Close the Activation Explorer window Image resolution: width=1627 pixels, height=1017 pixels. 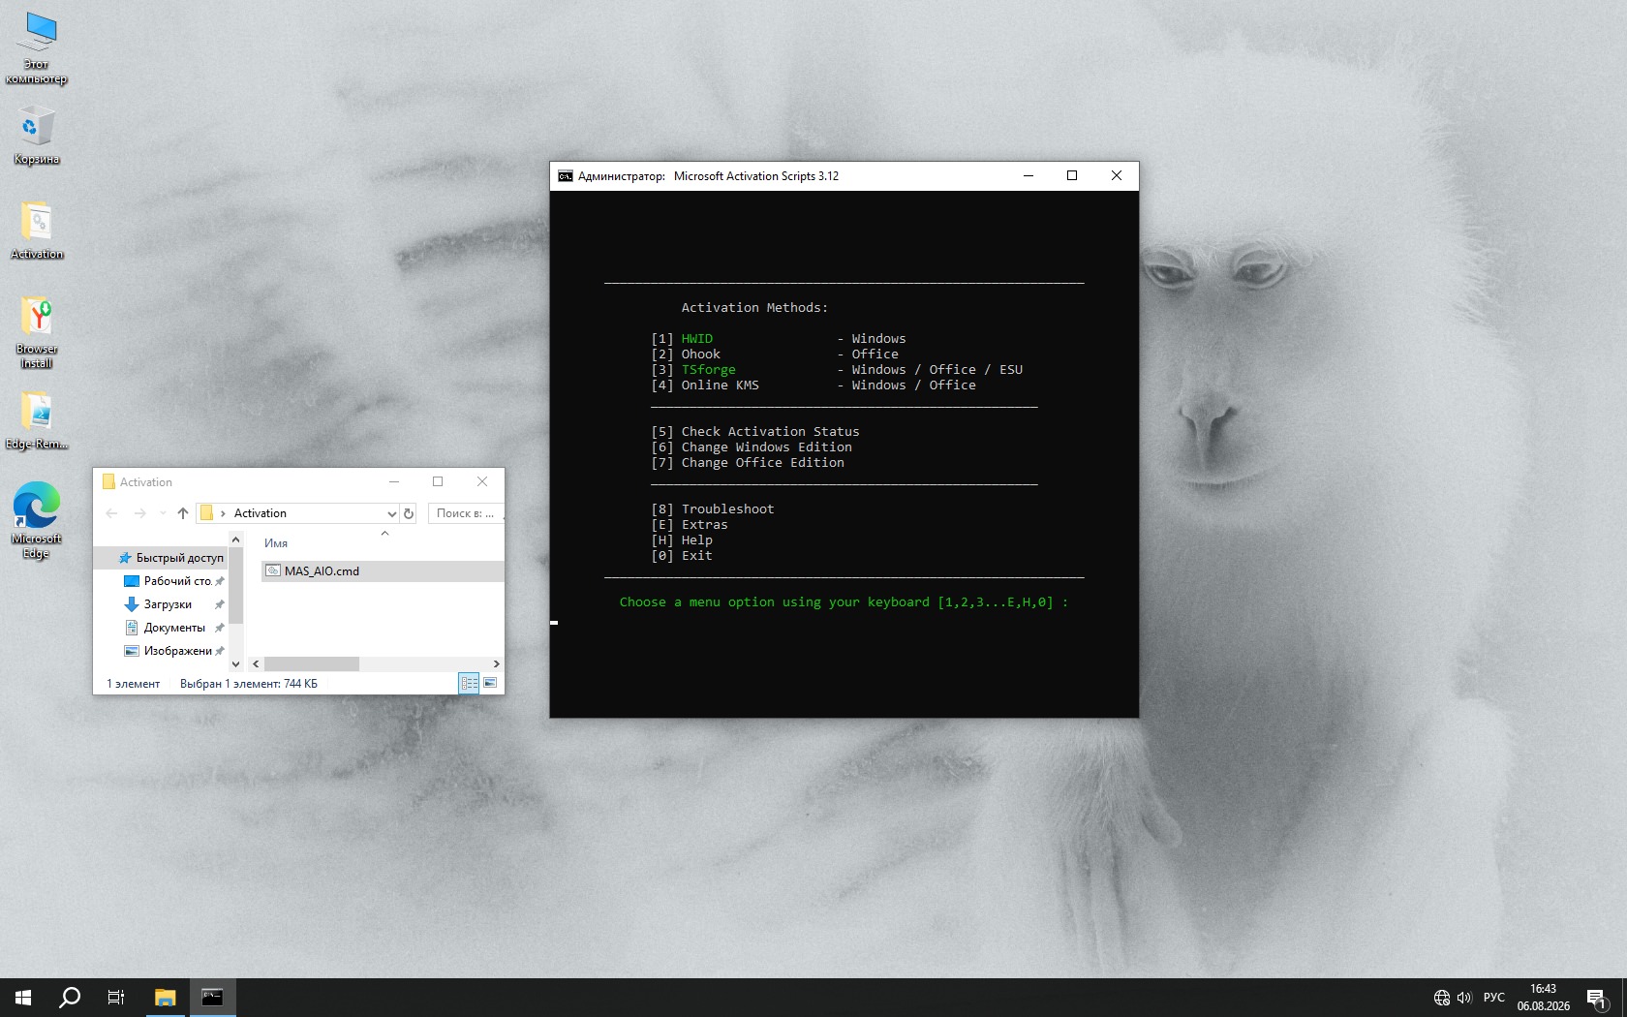coord(482,481)
